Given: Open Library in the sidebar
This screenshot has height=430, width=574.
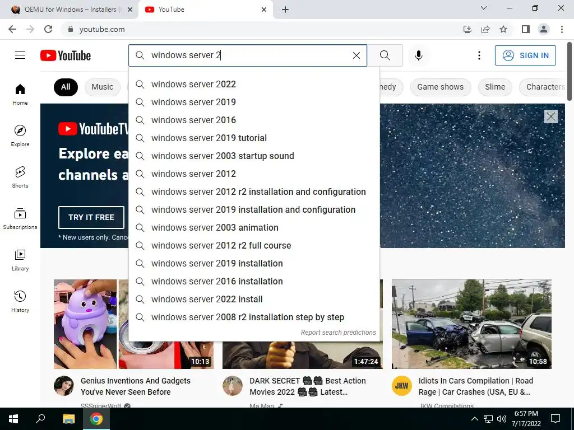Looking at the screenshot, I should [20, 260].
